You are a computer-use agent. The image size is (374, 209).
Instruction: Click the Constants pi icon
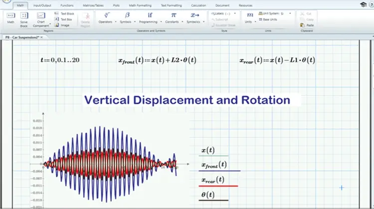(x=174, y=15)
